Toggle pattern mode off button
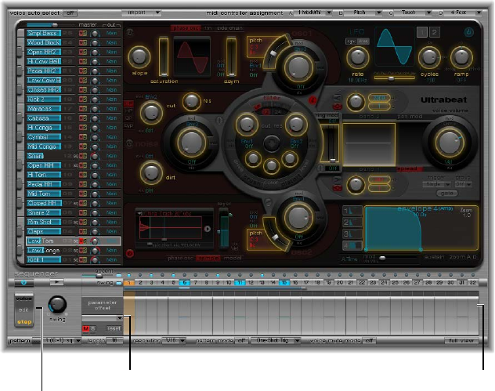 pyautogui.click(x=241, y=341)
